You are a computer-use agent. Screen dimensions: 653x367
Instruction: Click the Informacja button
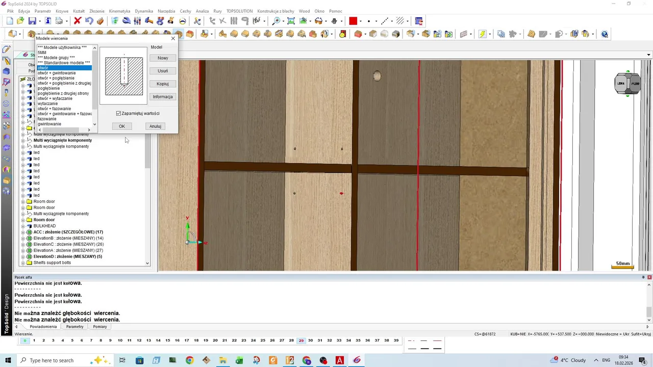[x=163, y=97]
